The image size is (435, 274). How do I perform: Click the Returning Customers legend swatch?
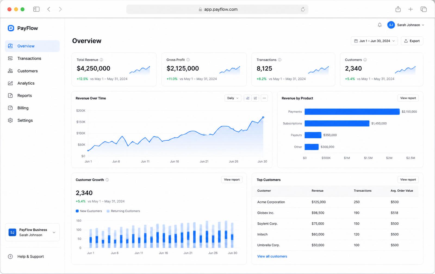pos(108,211)
